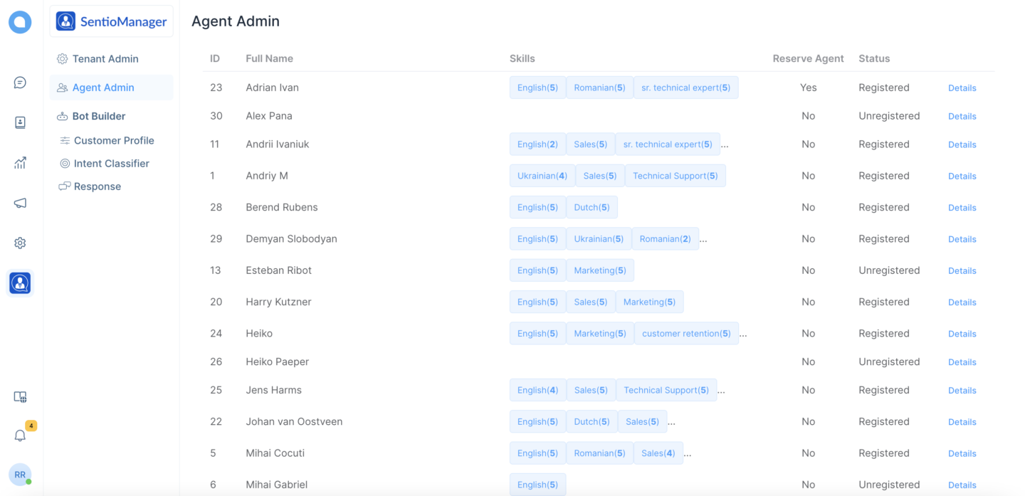Click the Status column header

pyautogui.click(x=874, y=58)
